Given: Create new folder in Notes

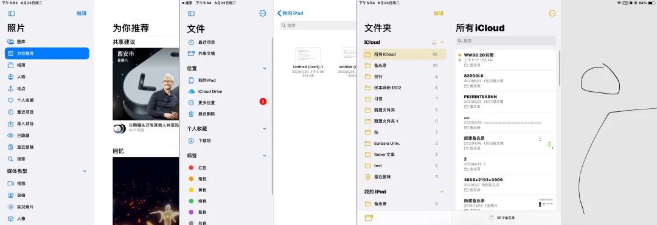Looking at the screenshot, I should point(369,218).
